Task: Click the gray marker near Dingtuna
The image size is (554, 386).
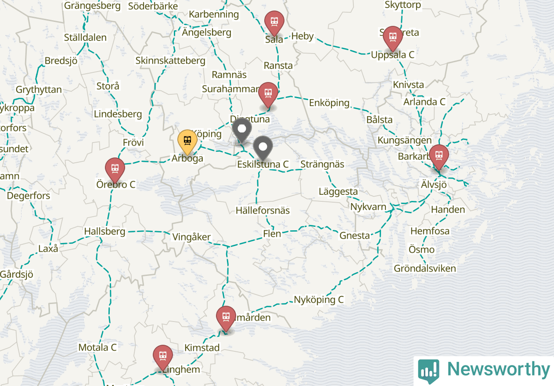Action: click(x=242, y=130)
